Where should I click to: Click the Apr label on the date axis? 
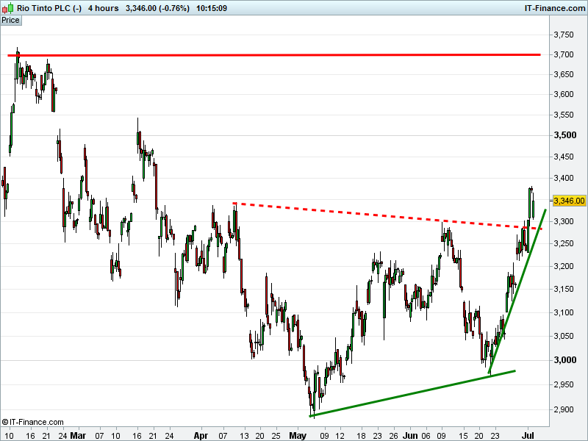point(201,436)
